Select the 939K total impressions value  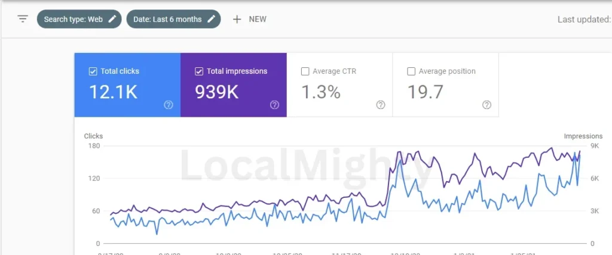(x=216, y=92)
